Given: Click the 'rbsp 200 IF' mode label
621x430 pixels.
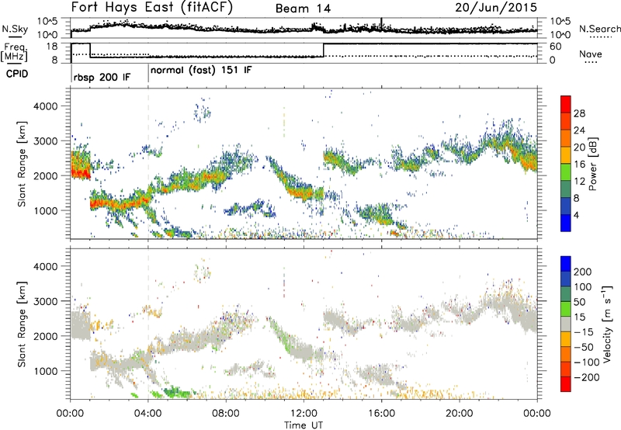Looking at the screenshot, I should pyautogui.click(x=102, y=77).
